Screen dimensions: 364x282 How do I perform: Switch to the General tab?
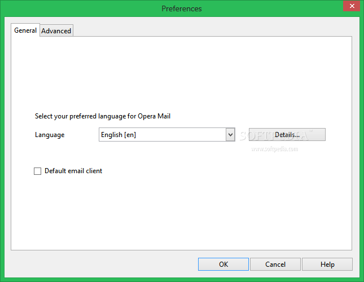[x=25, y=30]
